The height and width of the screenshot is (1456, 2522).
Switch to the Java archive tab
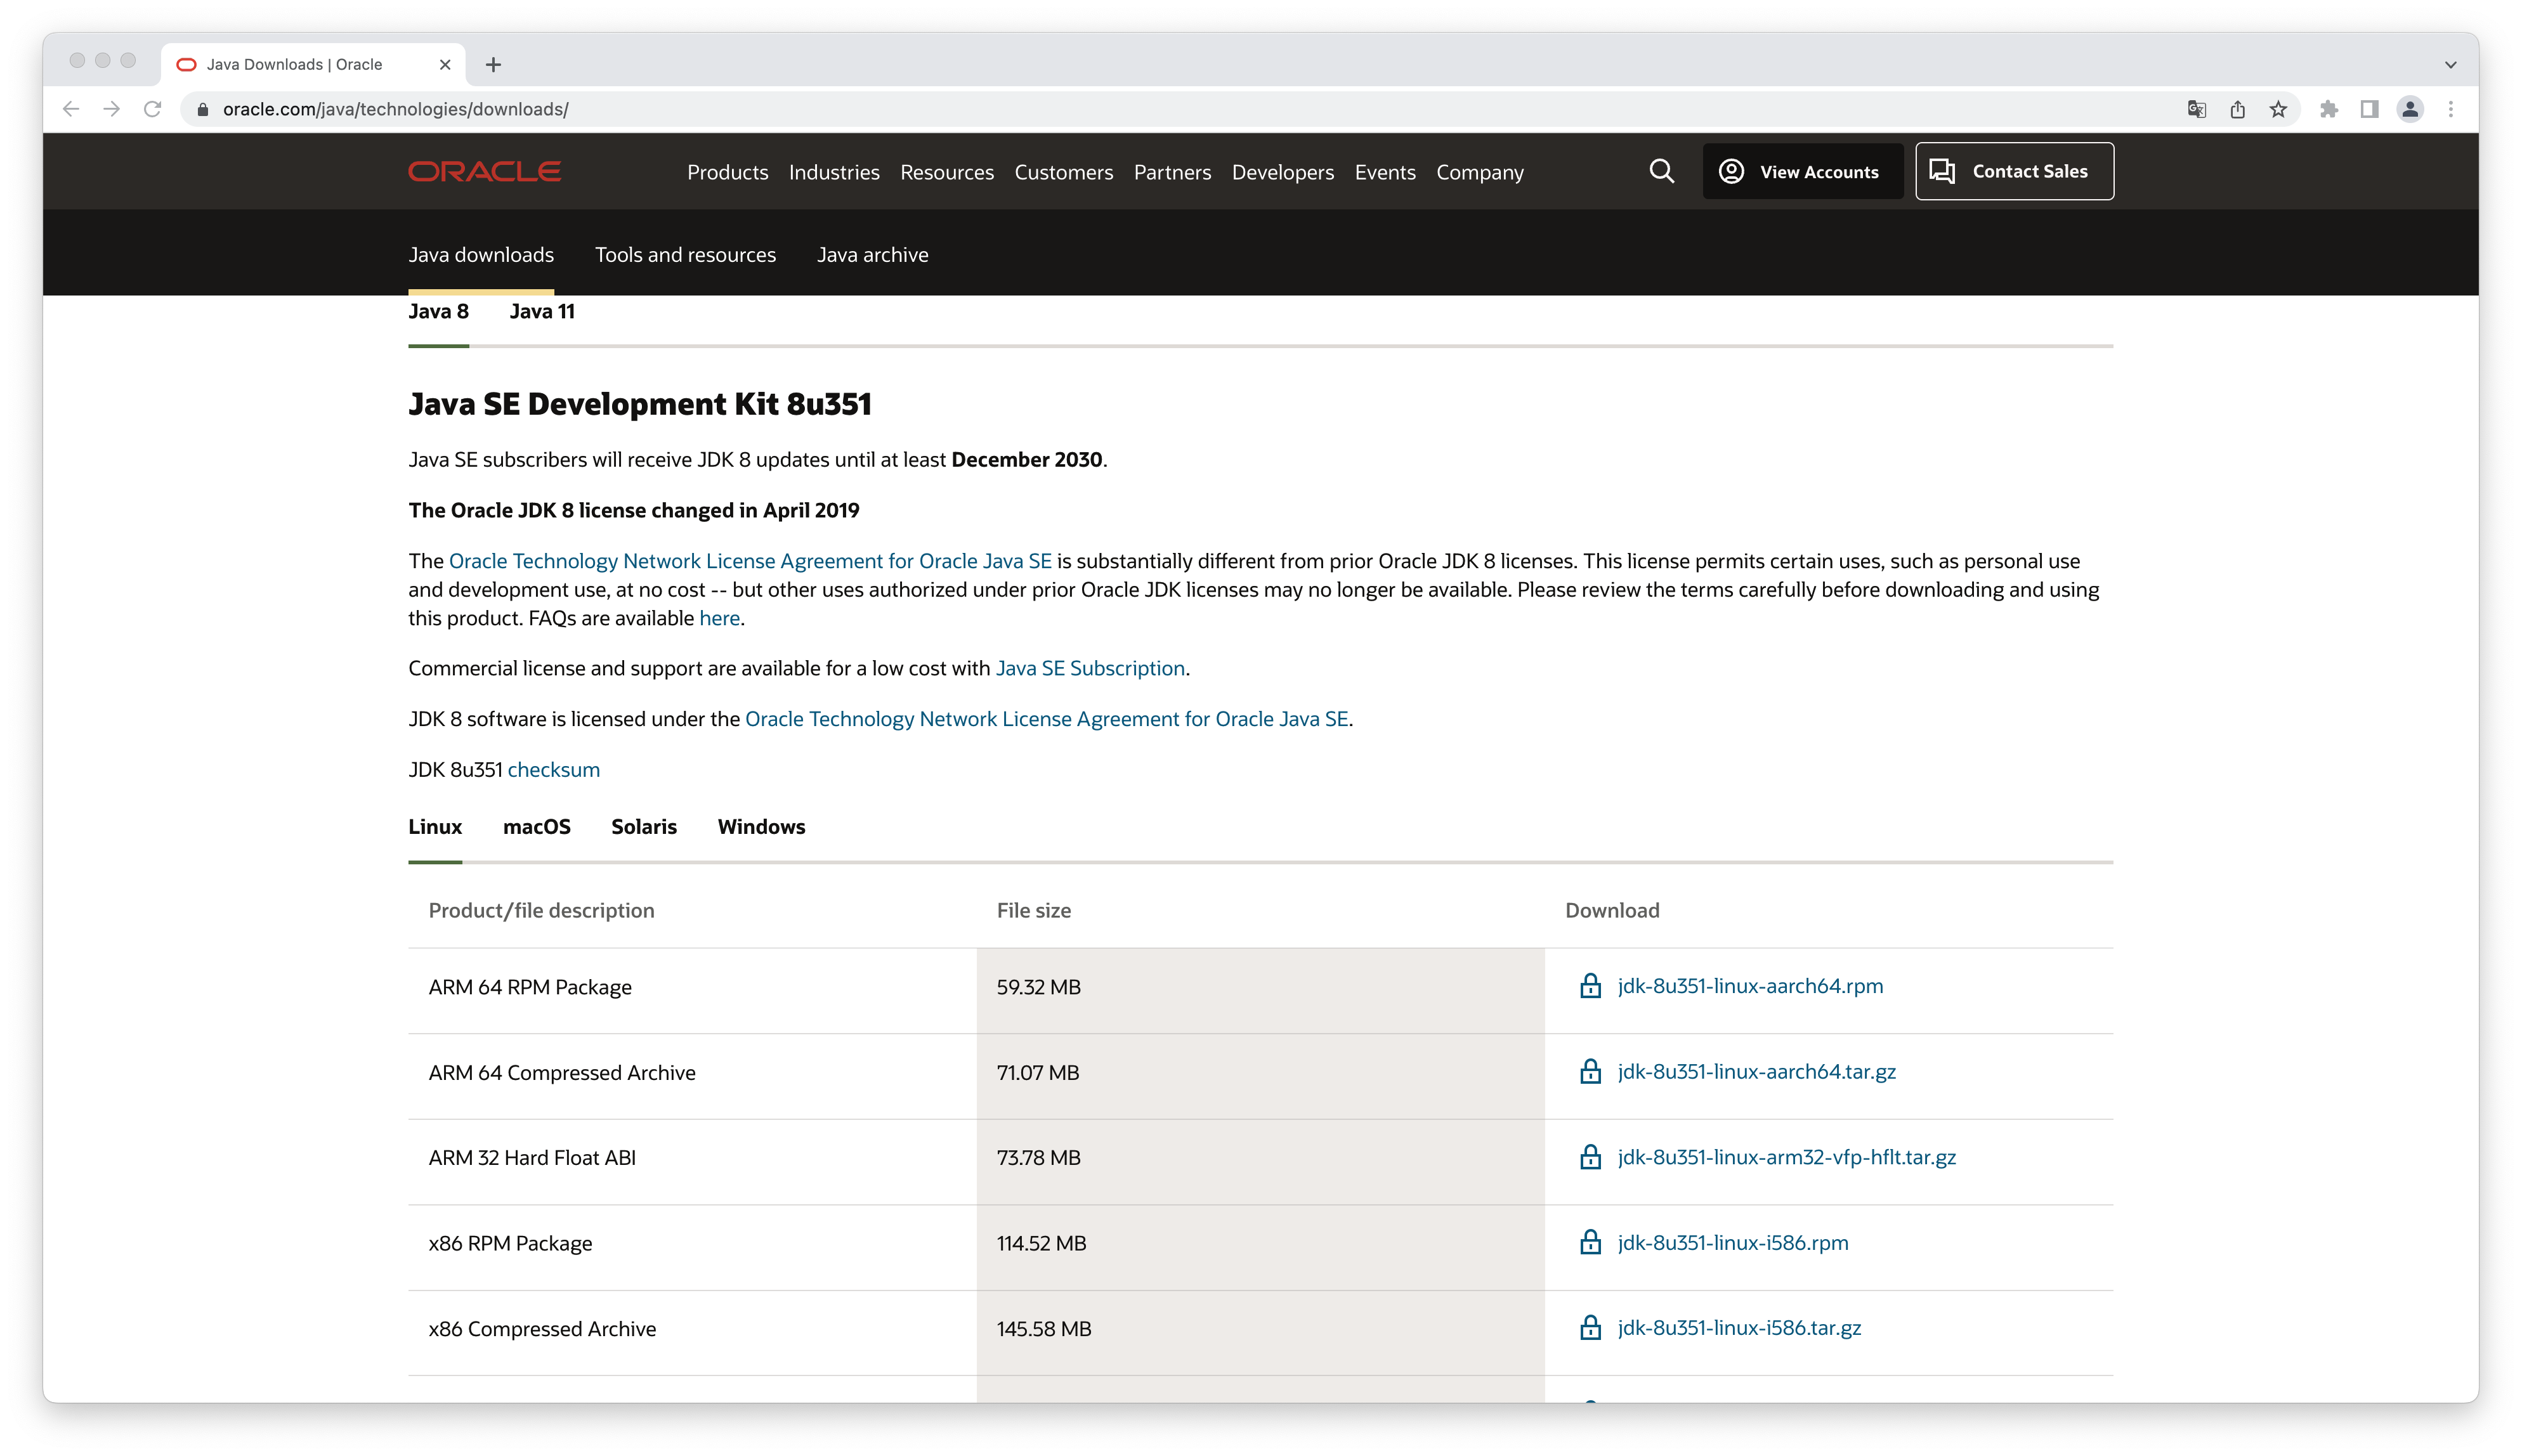872,255
